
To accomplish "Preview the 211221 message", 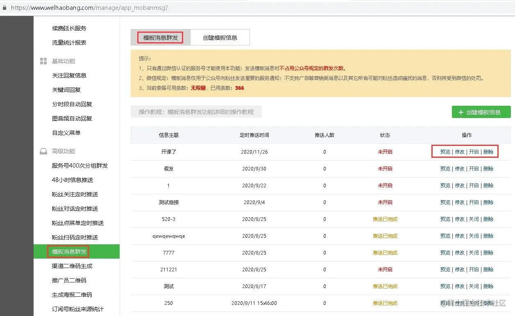I will click(445, 269).
